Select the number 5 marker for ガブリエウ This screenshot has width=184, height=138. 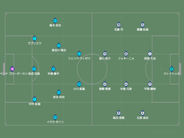[34, 39]
